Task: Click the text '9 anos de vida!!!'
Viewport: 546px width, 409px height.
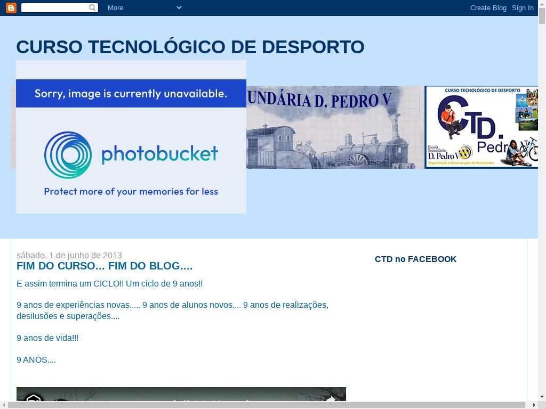Action: pyautogui.click(x=47, y=338)
